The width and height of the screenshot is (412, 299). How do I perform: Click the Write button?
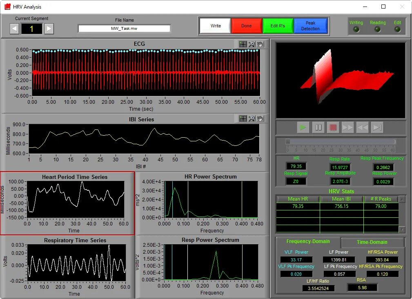(216, 26)
